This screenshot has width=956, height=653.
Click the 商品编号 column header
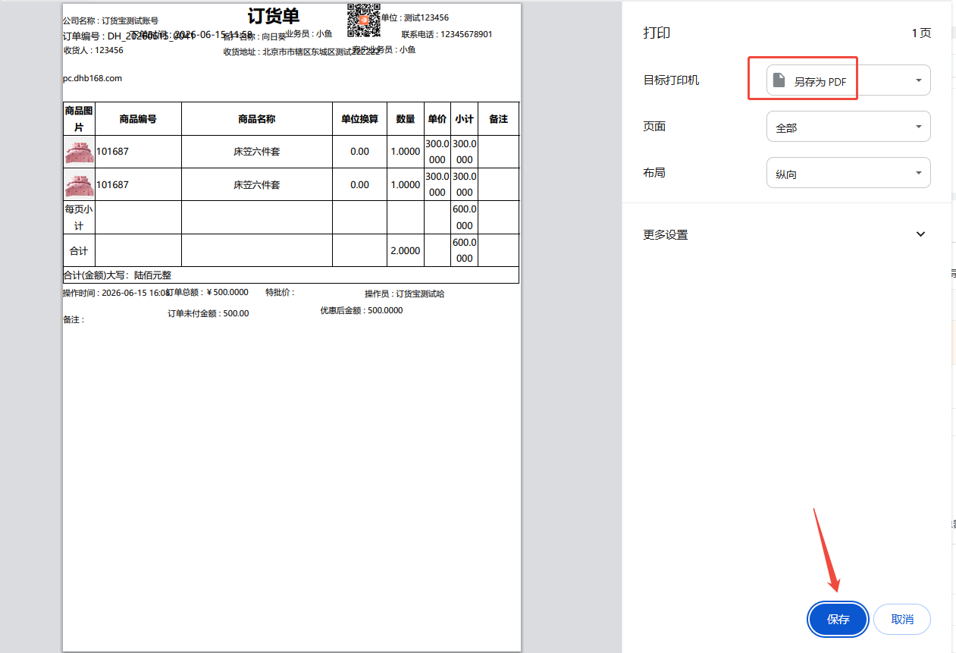(138, 119)
